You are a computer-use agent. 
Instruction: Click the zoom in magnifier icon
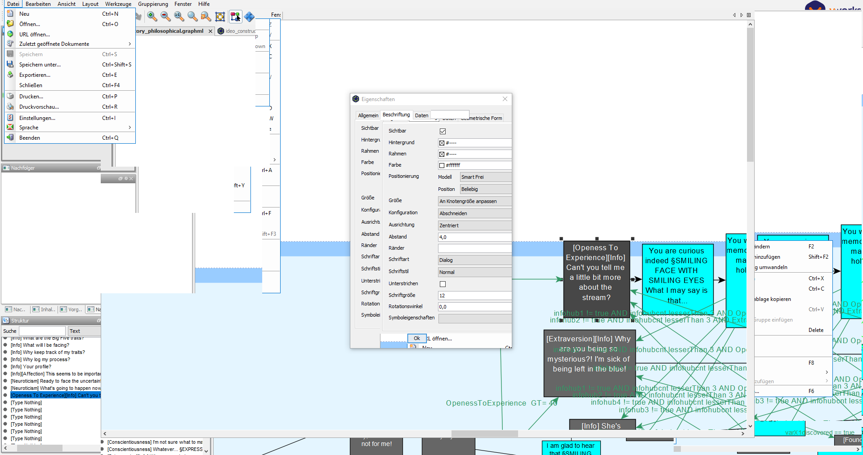click(x=152, y=17)
